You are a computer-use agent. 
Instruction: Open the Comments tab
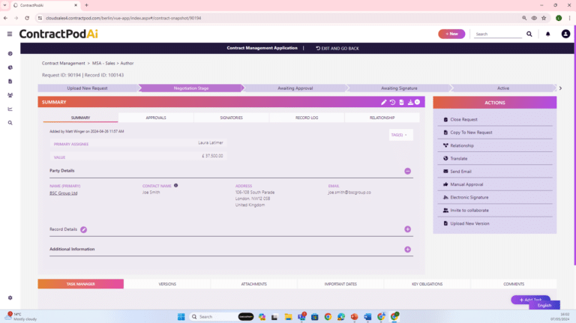click(x=514, y=284)
